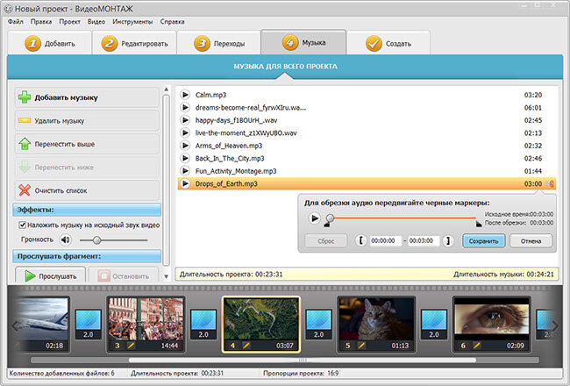Viewport: 570px width, 386px height.
Task: Click the right bracket end marker button
Action: pos(448,240)
